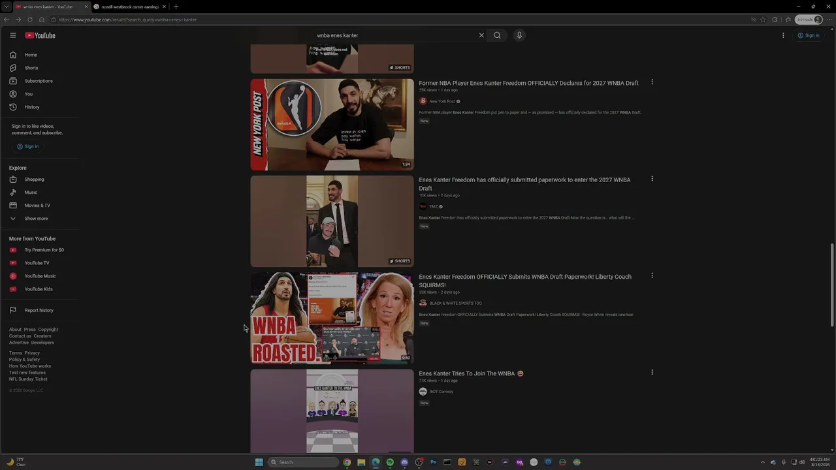Open Discord from the taskbar
The width and height of the screenshot is (836, 470).
(404, 462)
